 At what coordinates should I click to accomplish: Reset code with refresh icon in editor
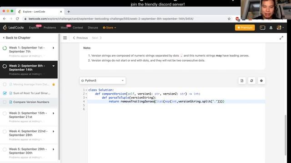point(251,81)
